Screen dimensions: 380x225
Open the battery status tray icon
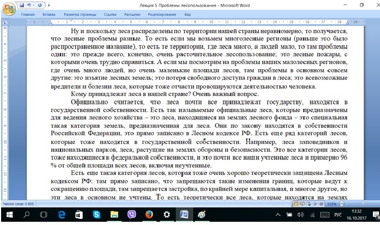(289, 215)
